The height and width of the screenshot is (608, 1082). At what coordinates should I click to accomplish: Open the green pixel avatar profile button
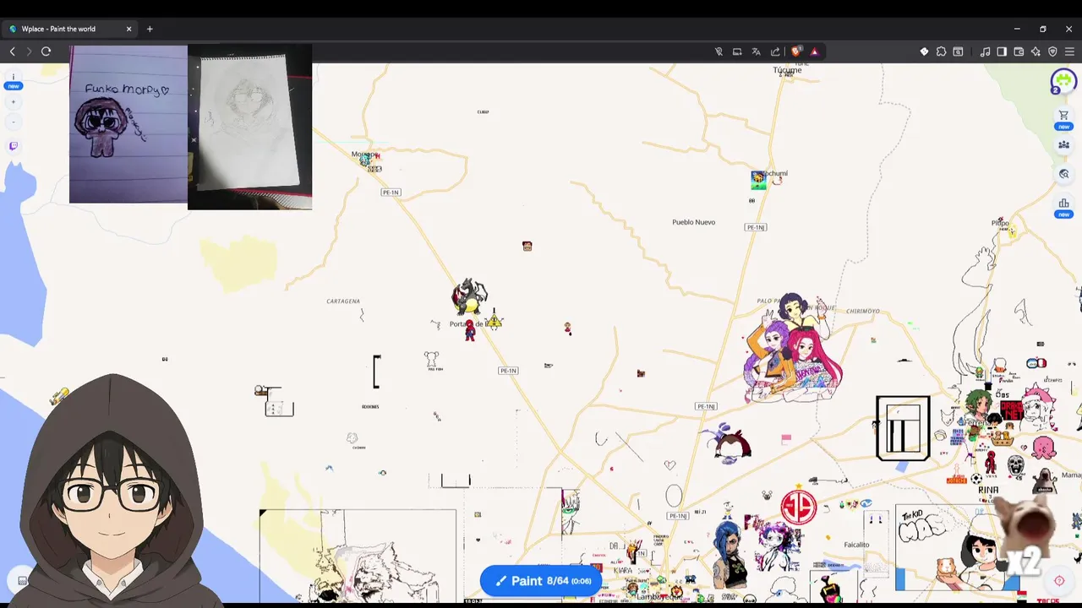click(x=1063, y=82)
